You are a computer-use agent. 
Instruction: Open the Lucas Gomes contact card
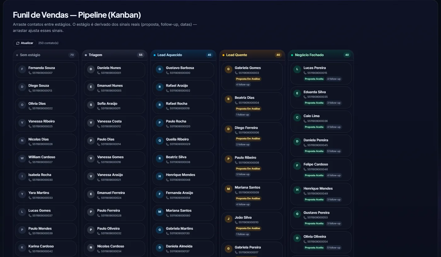[46, 213]
